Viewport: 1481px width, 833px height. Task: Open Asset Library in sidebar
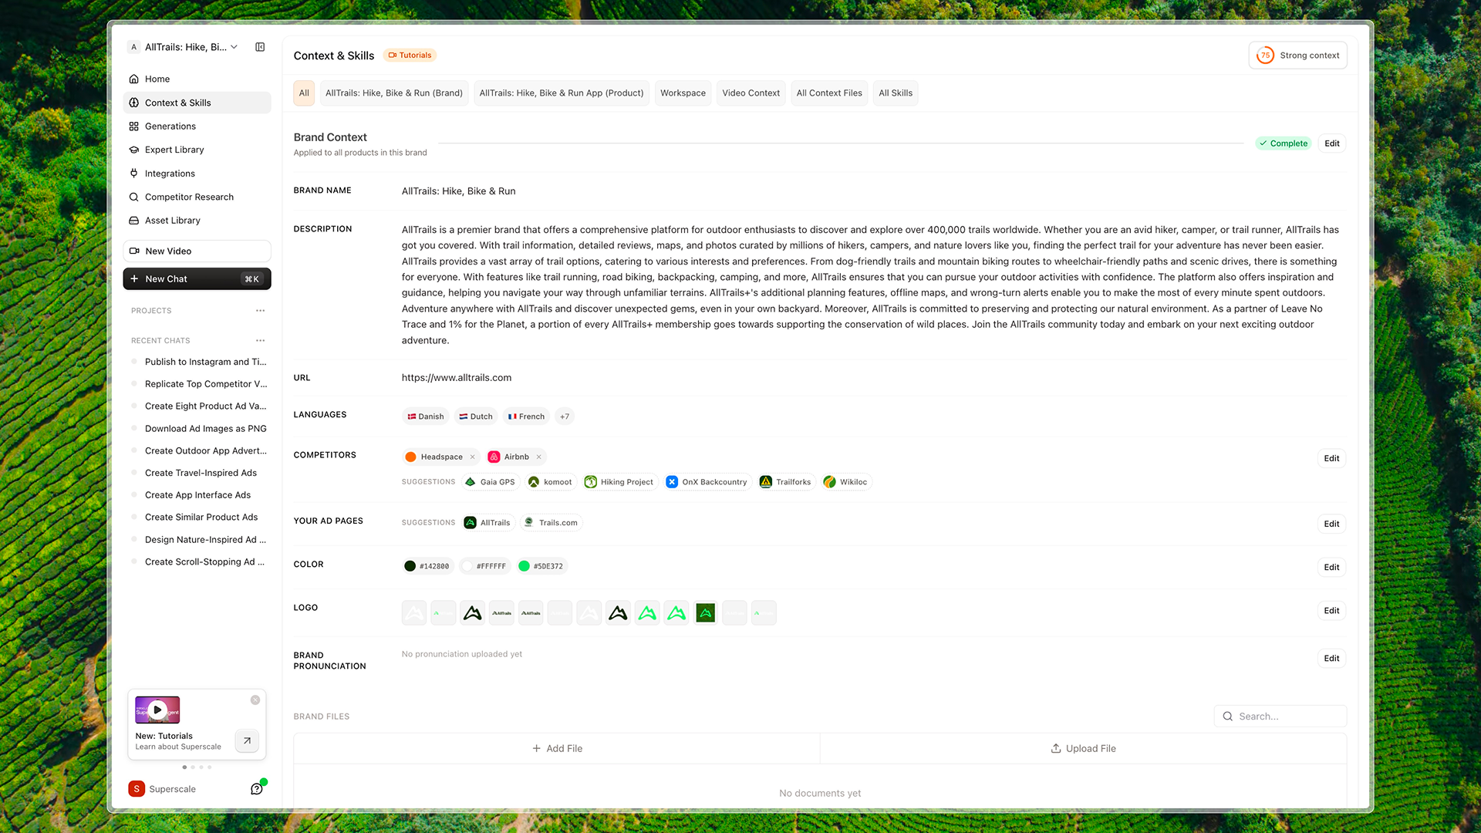pos(197,221)
